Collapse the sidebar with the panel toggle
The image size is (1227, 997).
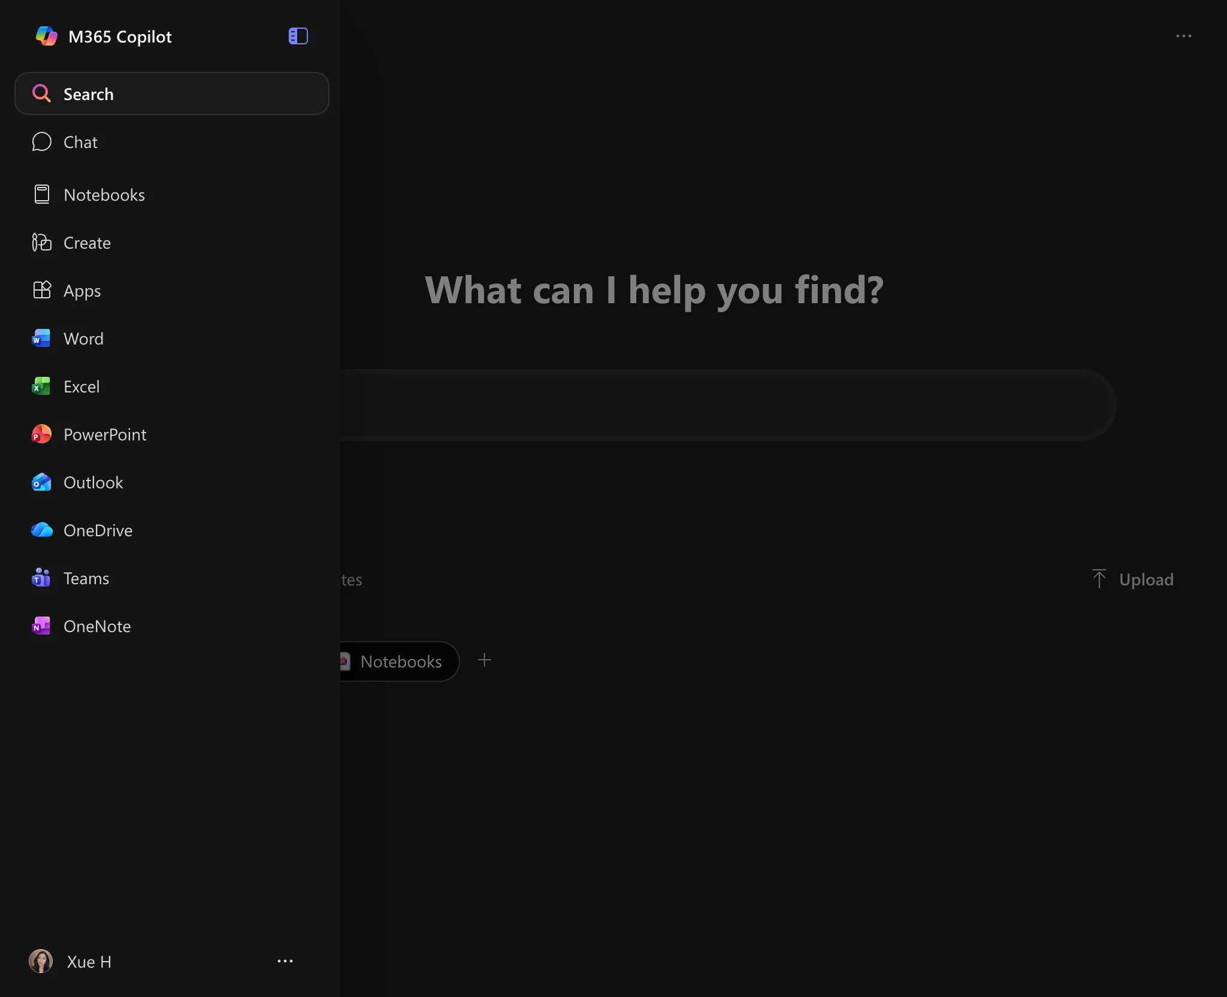click(298, 36)
